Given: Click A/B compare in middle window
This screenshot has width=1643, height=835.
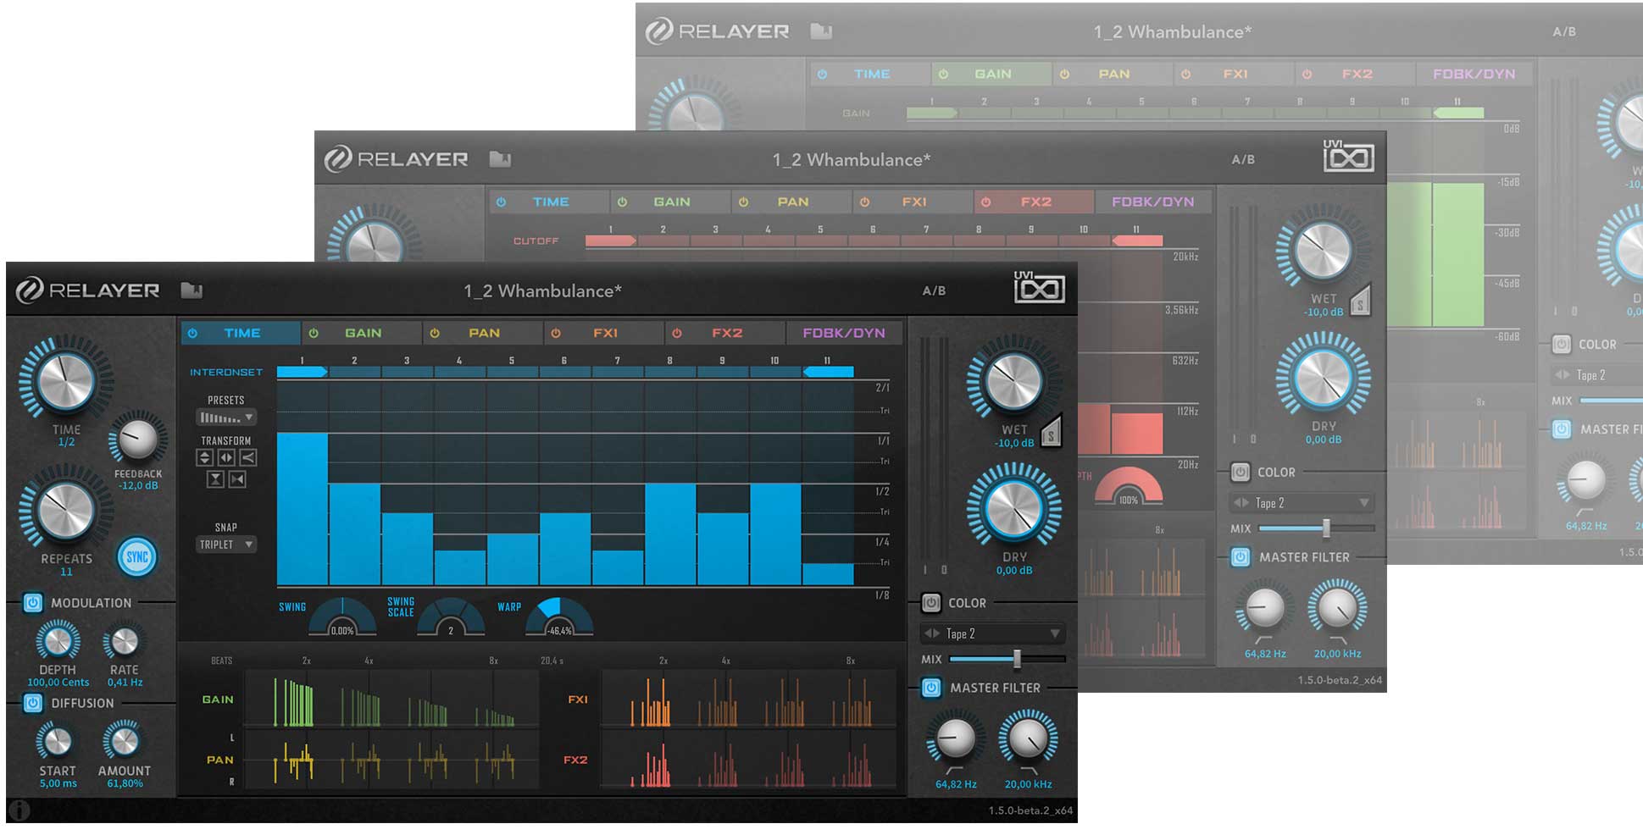Looking at the screenshot, I should click(1243, 159).
